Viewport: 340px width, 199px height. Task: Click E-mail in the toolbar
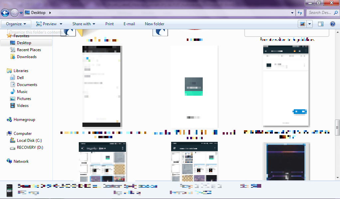coord(129,24)
